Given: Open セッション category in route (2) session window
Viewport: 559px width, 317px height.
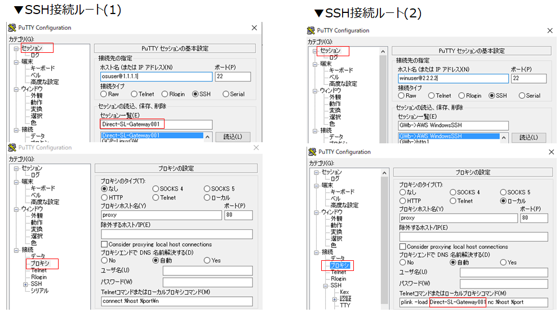Looking at the screenshot, I should 330,51.
